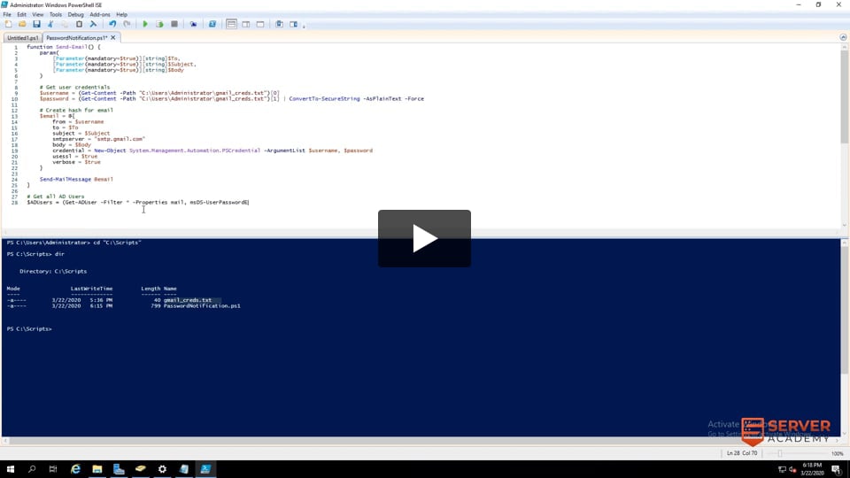The width and height of the screenshot is (850, 478).
Task: Click Run Selection toolbar icon
Action: tap(159, 24)
